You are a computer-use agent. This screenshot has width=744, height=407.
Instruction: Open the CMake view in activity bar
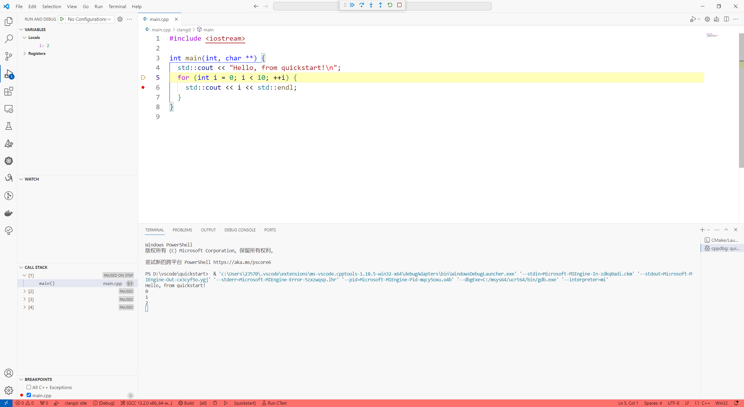pos(9,143)
